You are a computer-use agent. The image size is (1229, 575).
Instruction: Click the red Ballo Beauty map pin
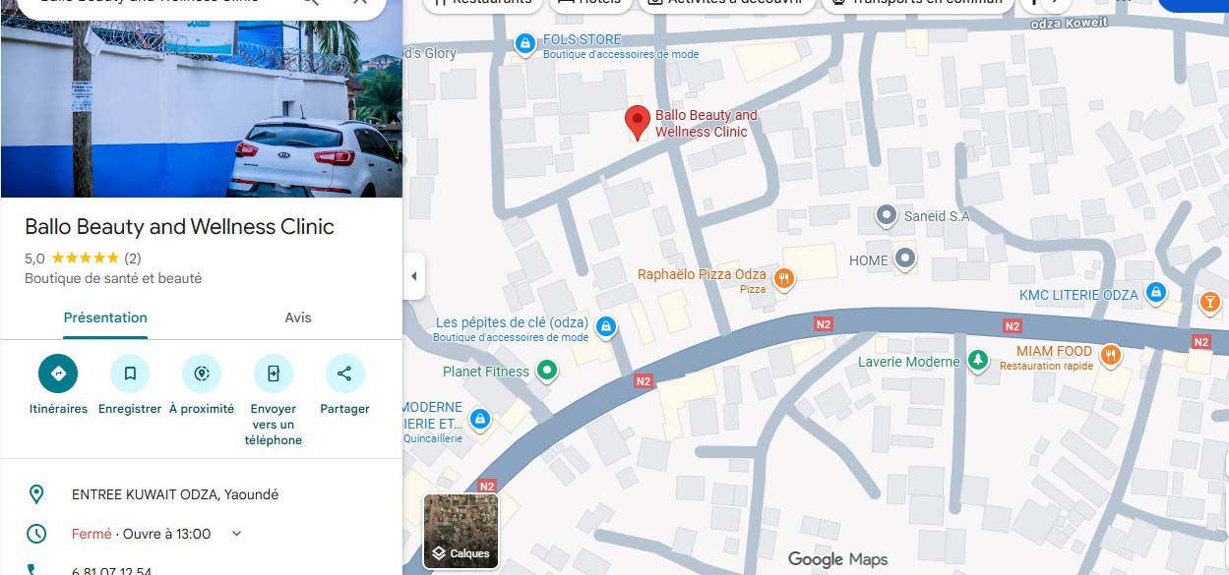pos(638,123)
